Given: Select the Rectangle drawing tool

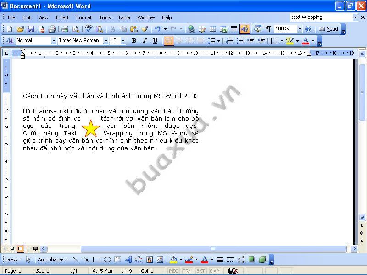Looking at the screenshot, I should coord(97,259).
